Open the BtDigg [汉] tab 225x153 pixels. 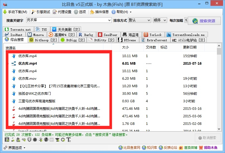pyautogui.click(x=73, y=40)
